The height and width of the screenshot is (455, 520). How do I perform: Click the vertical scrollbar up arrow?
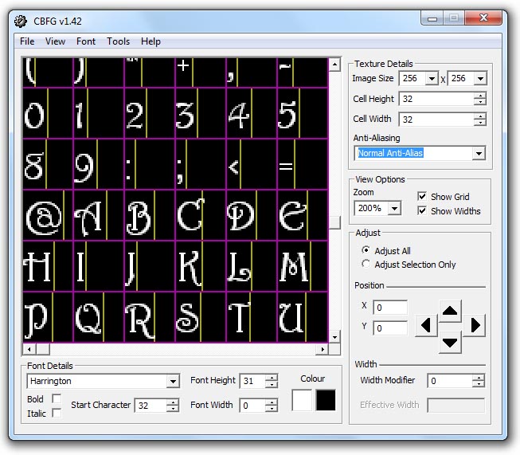334,65
